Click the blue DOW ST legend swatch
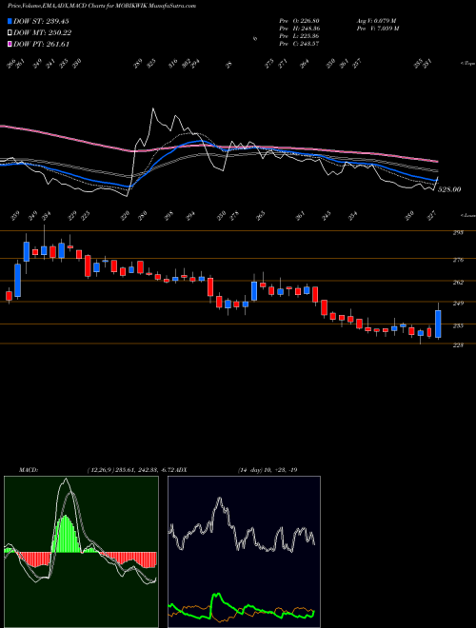The image size is (476, 628). point(10,21)
